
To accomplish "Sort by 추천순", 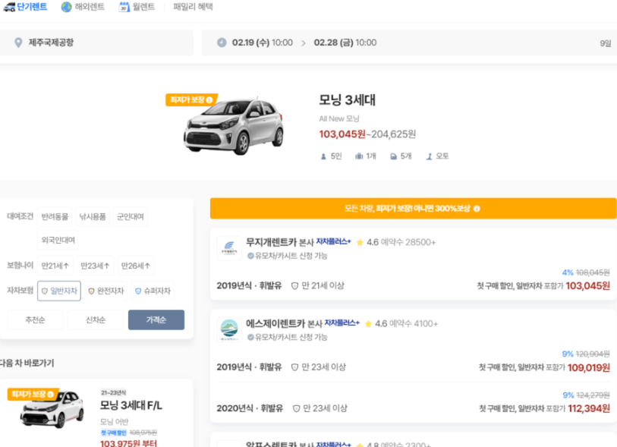I will [x=35, y=320].
